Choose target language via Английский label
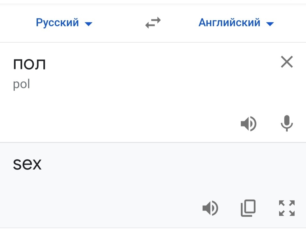The height and width of the screenshot is (235, 306). pos(229,22)
